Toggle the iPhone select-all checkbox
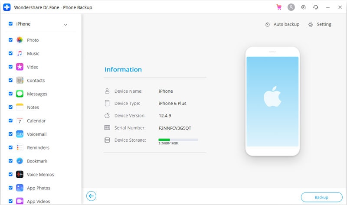This screenshot has height=205, width=347. click(x=10, y=24)
